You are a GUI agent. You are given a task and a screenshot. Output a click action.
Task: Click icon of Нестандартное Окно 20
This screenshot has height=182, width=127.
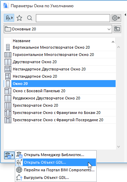(8, 76)
